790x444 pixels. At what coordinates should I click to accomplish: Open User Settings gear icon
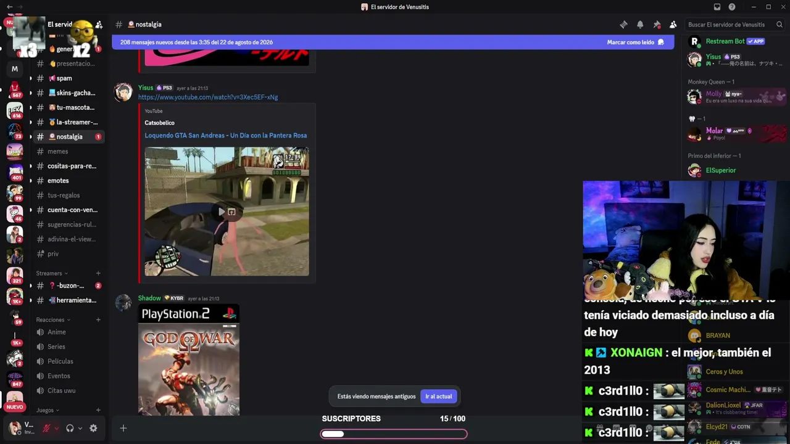tap(93, 429)
